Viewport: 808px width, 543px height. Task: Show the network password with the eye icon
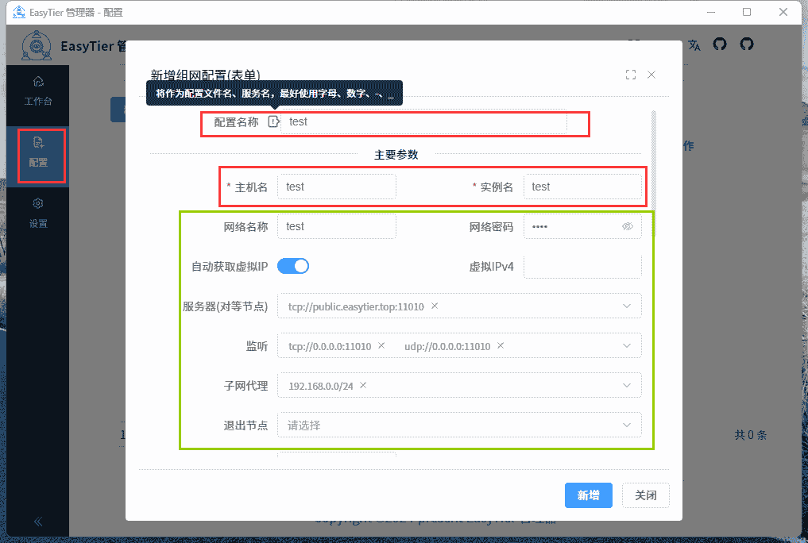pos(627,226)
